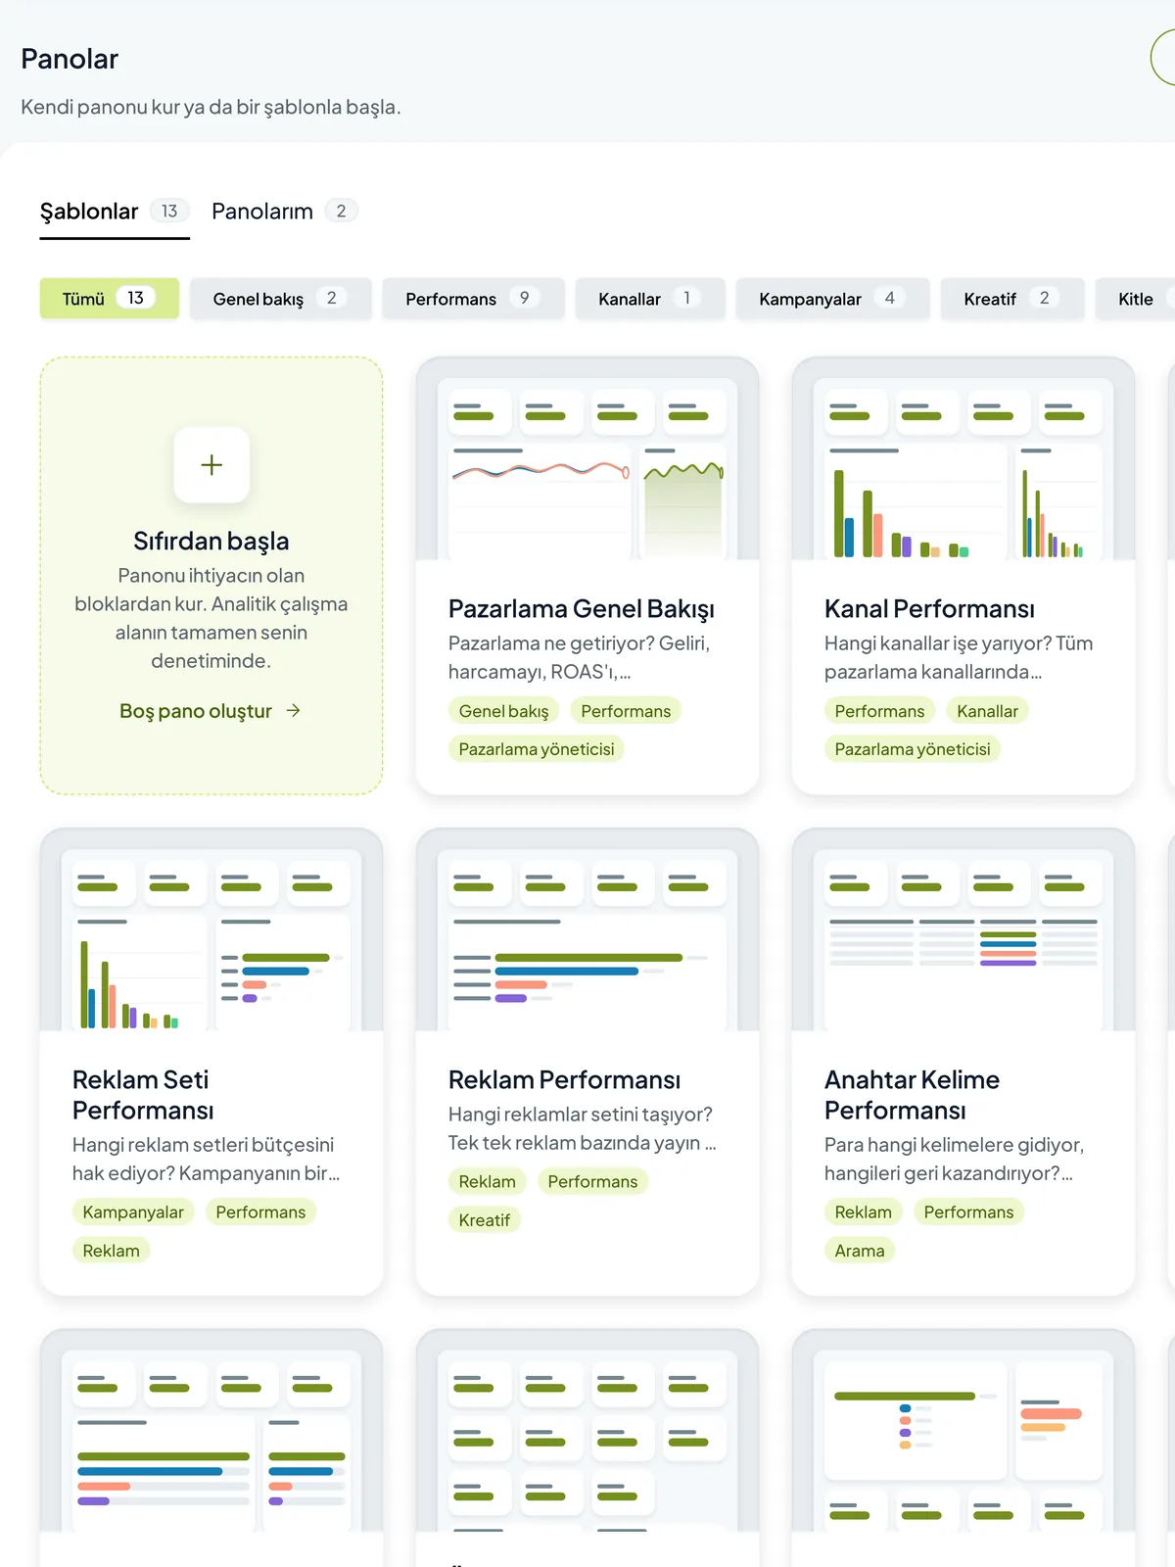The width and height of the screenshot is (1175, 1567).
Task: Click Kampanyalar tag on Reklam Seti Performansı
Action: pos(133,1212)
